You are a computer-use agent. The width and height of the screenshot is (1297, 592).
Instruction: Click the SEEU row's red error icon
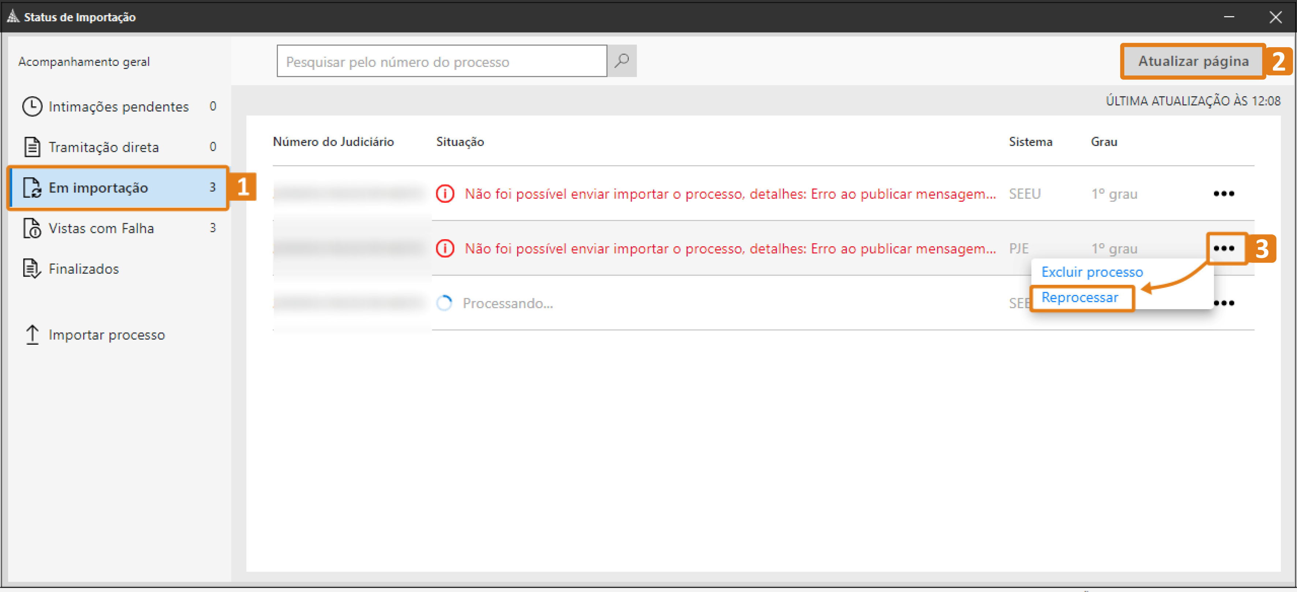[x=445, y=194]
